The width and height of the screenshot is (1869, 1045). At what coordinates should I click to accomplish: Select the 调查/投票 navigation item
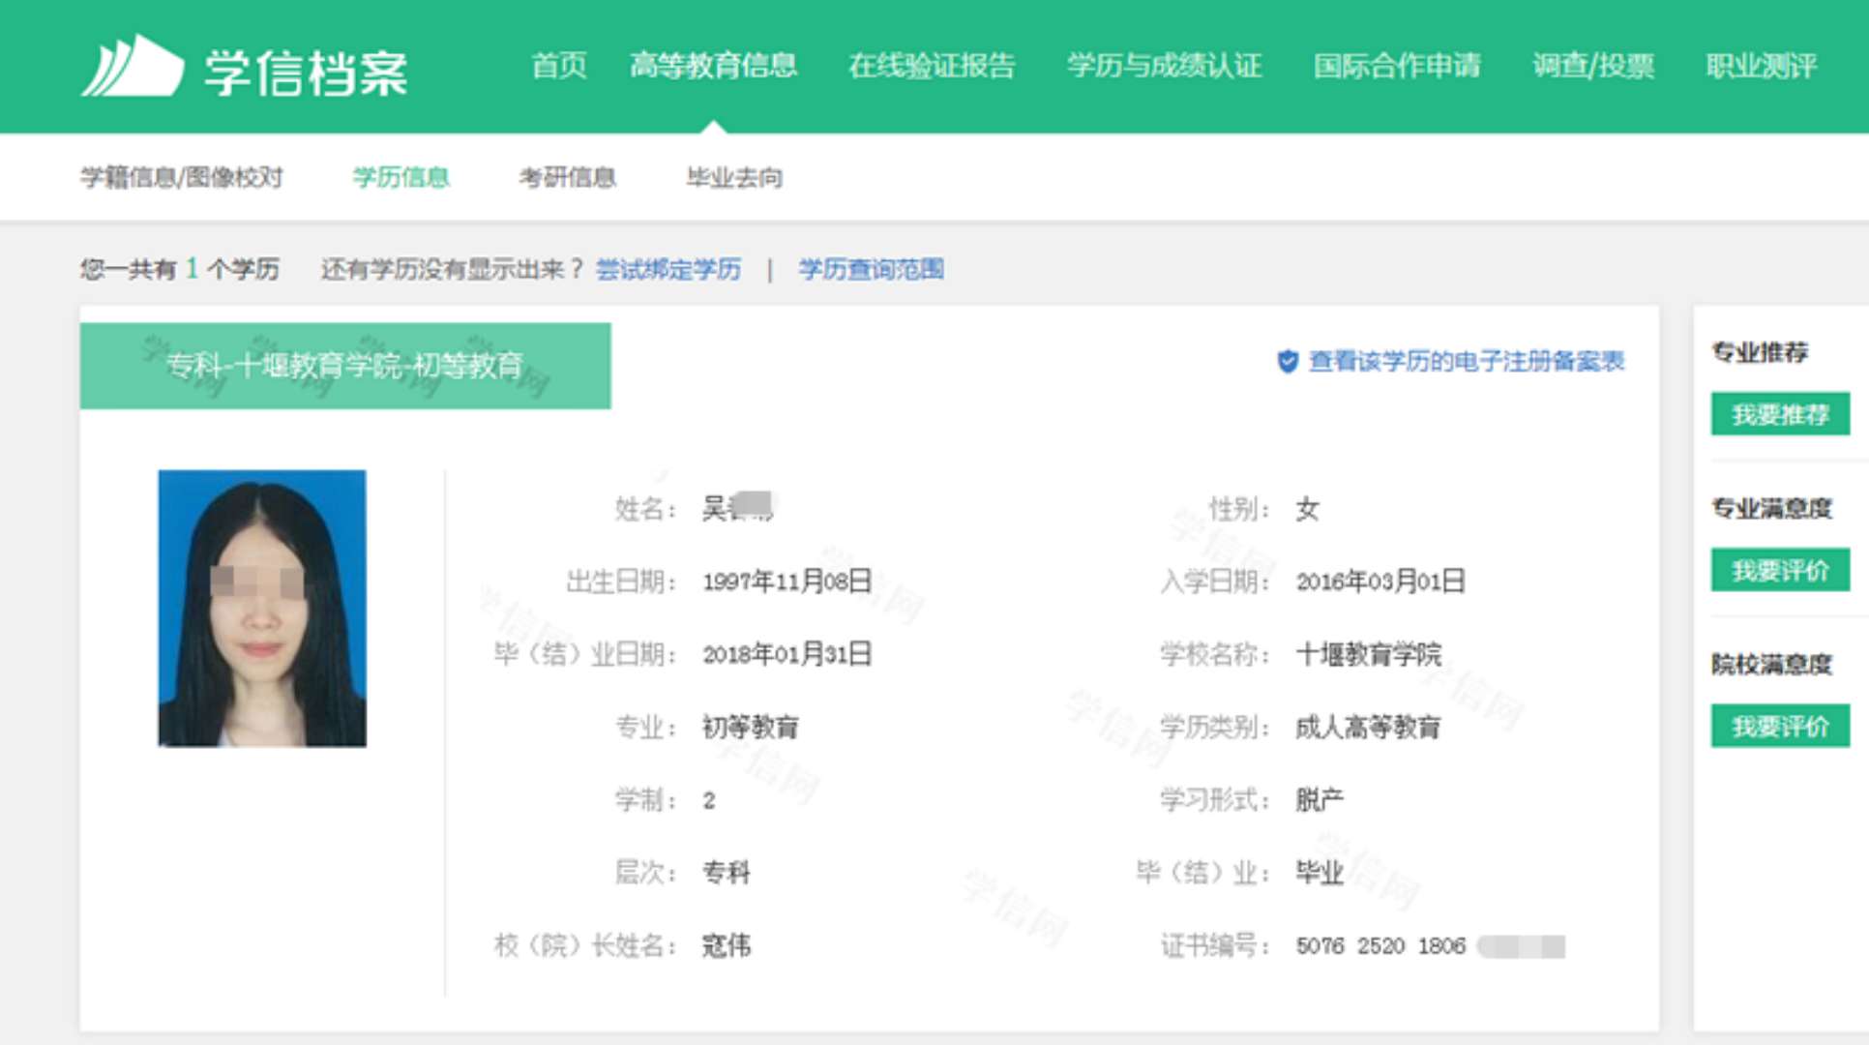pyautogui.click(x=1592, y=66)
